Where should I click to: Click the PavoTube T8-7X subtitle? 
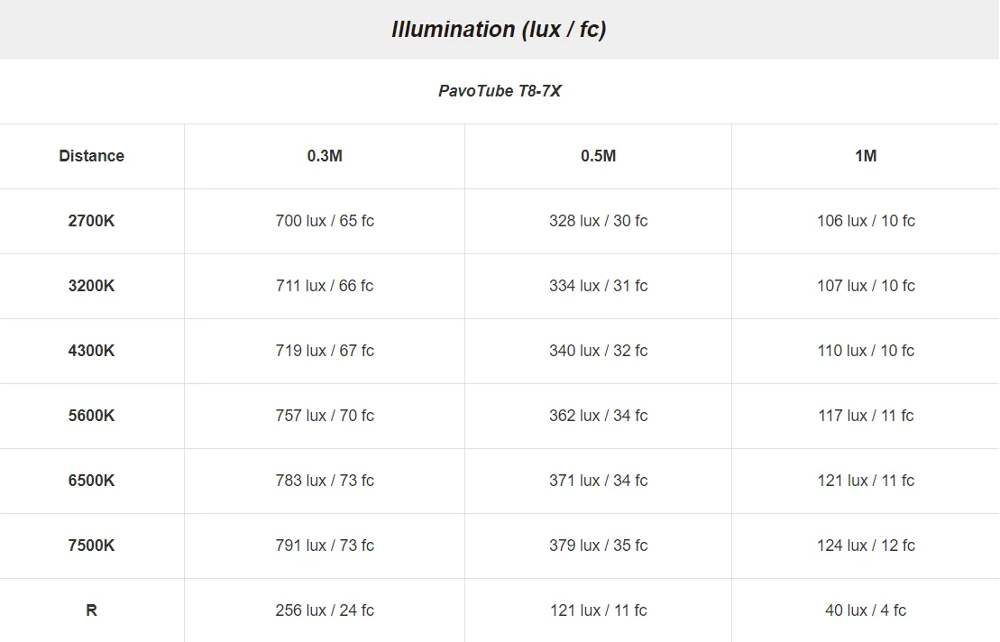click(x=500, y=91)
